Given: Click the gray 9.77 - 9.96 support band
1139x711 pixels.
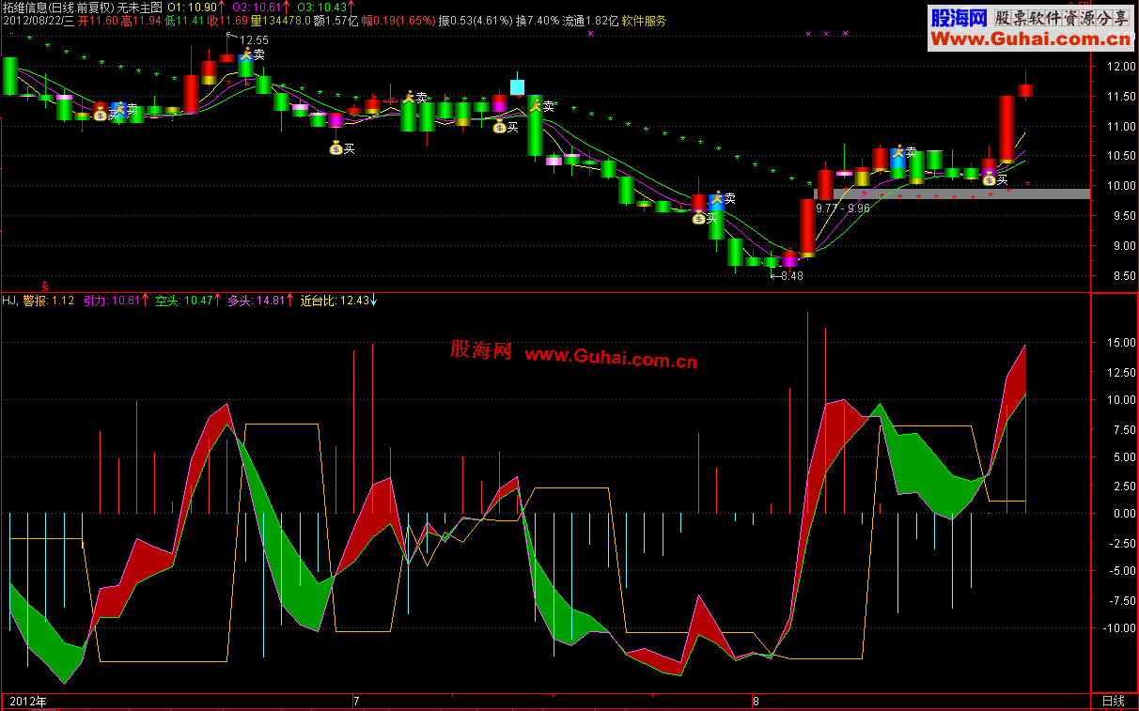Looking at the screenshot, I should [952, 193].
